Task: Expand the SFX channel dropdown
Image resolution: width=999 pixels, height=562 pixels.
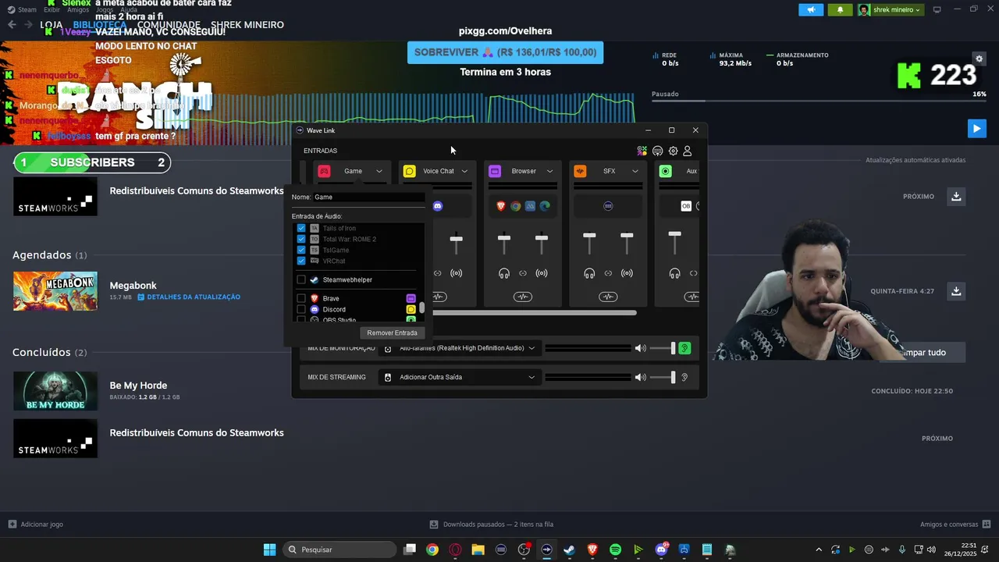Action: pyautogui.click(x=635, y=171)
